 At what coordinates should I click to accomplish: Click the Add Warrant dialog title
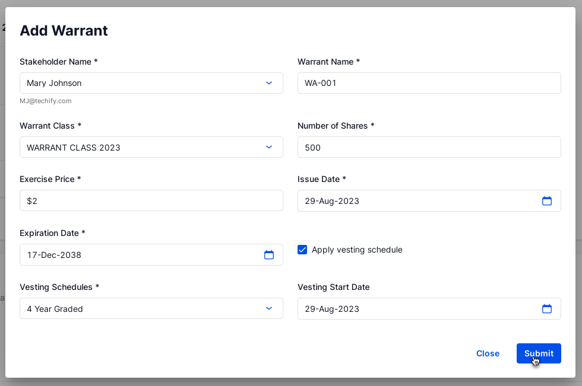point(64,31)
